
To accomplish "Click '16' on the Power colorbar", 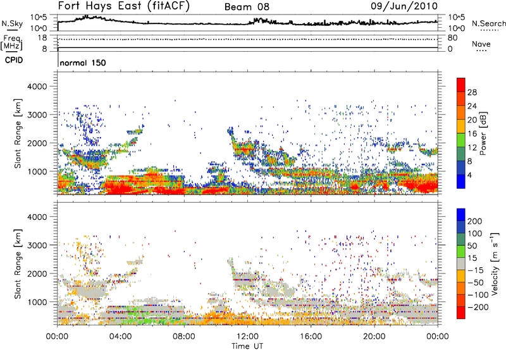I will [472, 134].
